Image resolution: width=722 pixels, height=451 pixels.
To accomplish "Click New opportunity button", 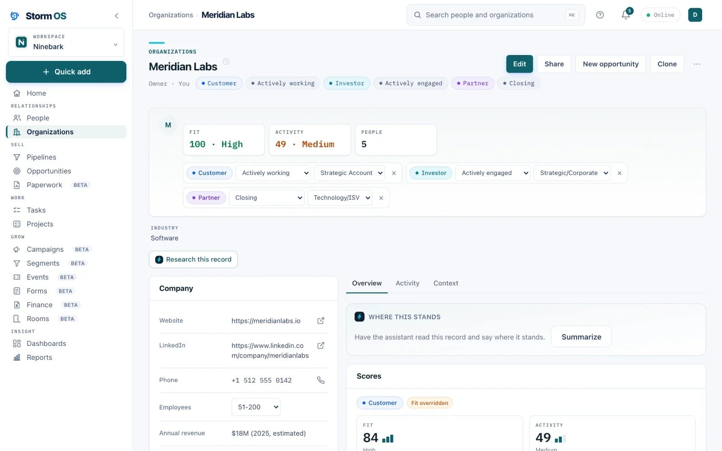I will [x=611, y=64].
